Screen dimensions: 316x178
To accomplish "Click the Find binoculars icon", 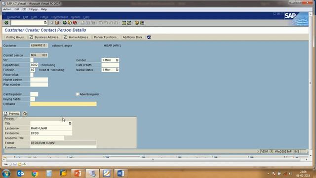I will [x=88, y=23].
